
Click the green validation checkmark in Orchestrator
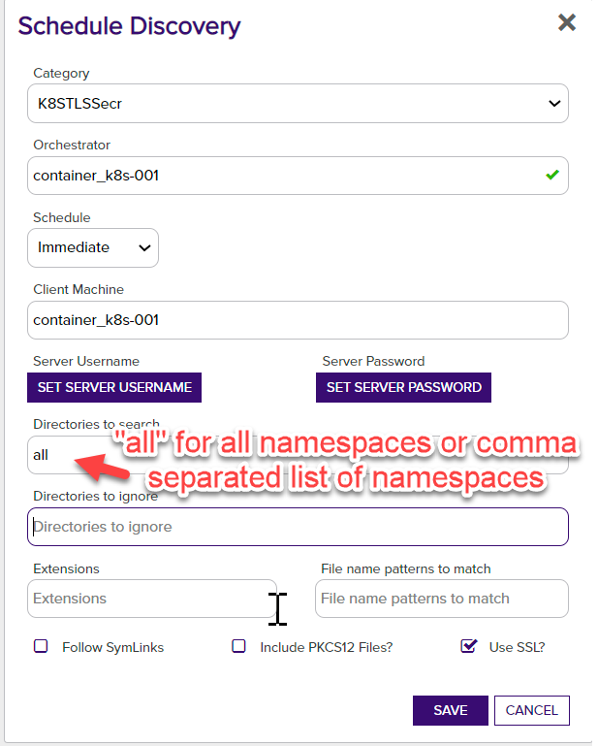552,175
